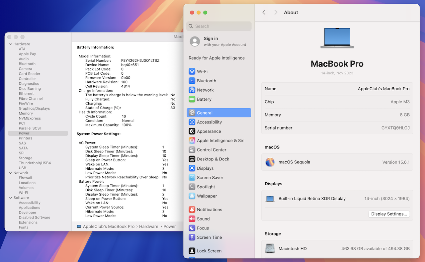Select Bluetooth in System Information hardware list

[27, 64]
